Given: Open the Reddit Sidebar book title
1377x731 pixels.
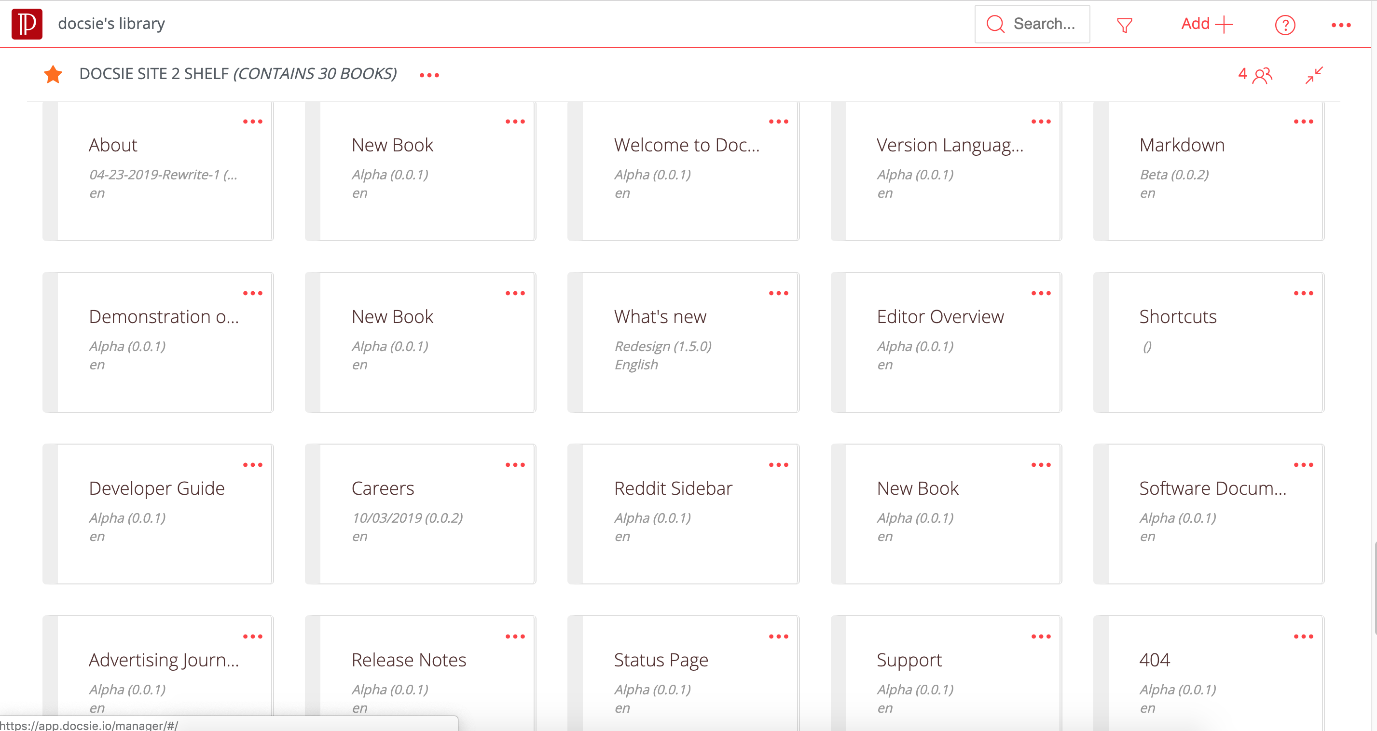Looking at the screenshot, I should coord(673,488).
